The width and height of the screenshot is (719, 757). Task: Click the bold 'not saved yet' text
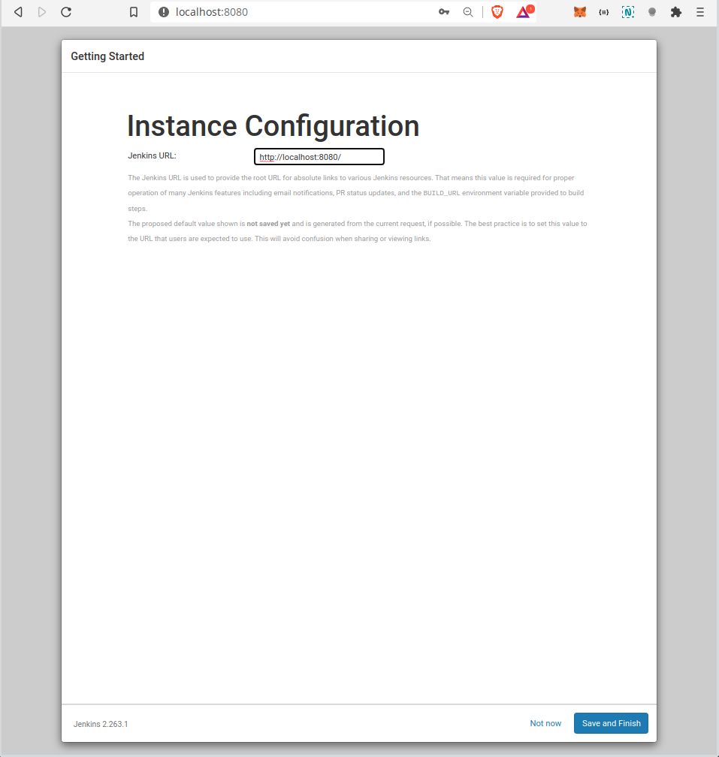[268, 224]
